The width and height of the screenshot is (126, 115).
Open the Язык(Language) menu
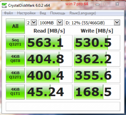[x=83, y=13]
